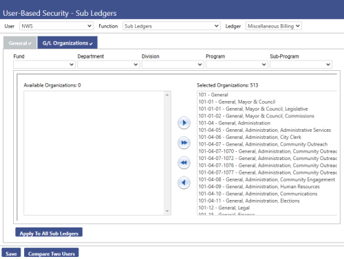This screenshot has width=344, height=259.
Task: Open Compare Two Users
Action: pyautogui.click(x=52, y=253)
